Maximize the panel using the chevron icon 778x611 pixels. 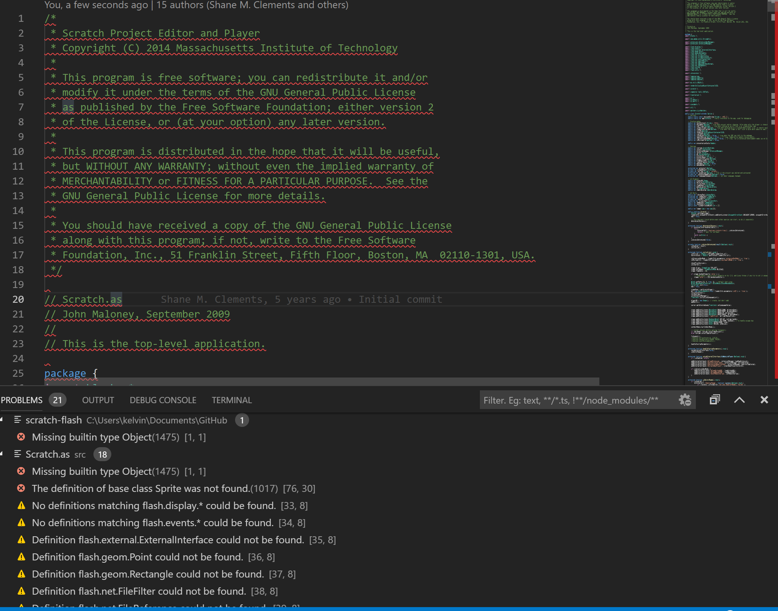(x=739, y=400)
